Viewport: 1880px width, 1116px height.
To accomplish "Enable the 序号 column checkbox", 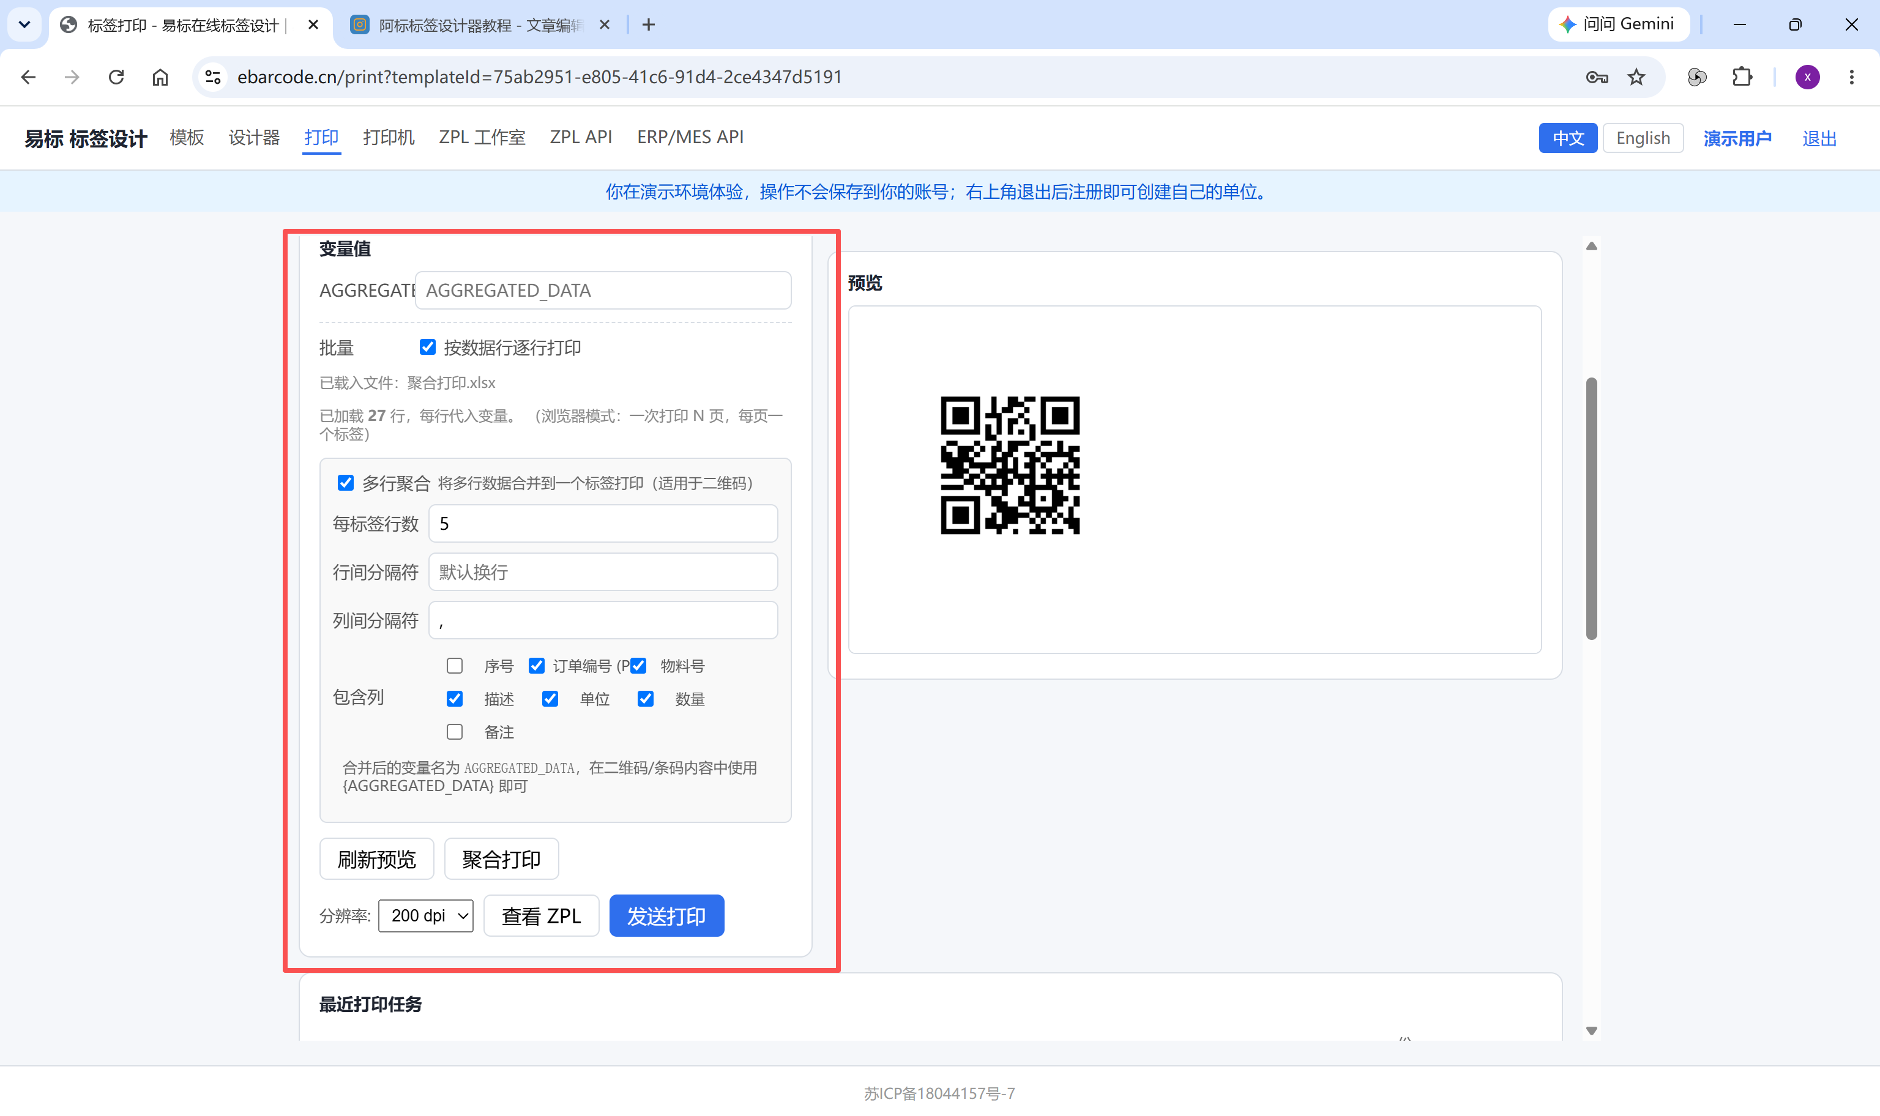I will pos(454,666).
